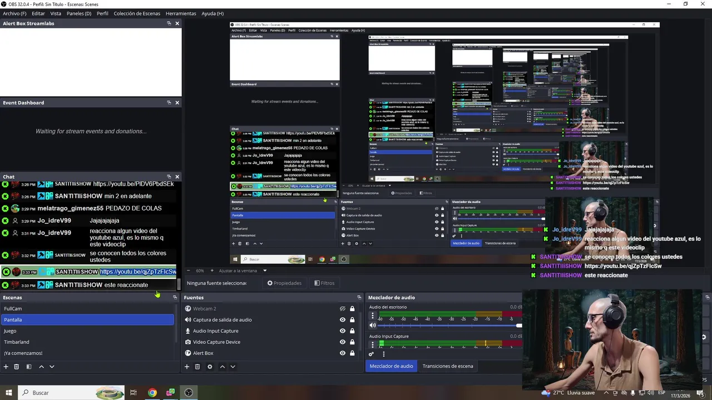
Task: Add a new source in Fuentes
Action: 187,367
